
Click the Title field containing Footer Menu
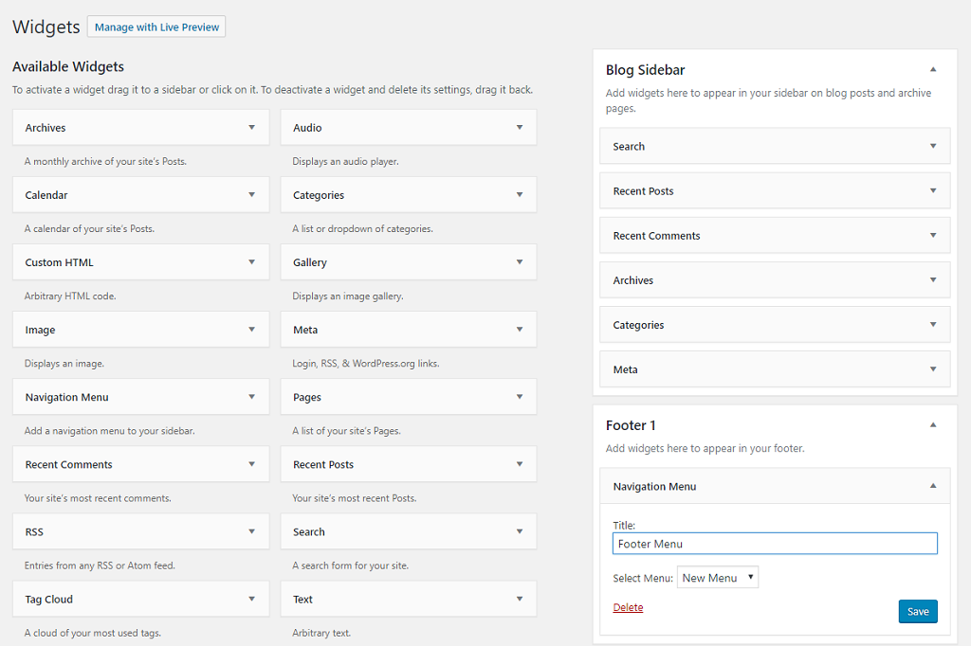(x=775, y=544)
